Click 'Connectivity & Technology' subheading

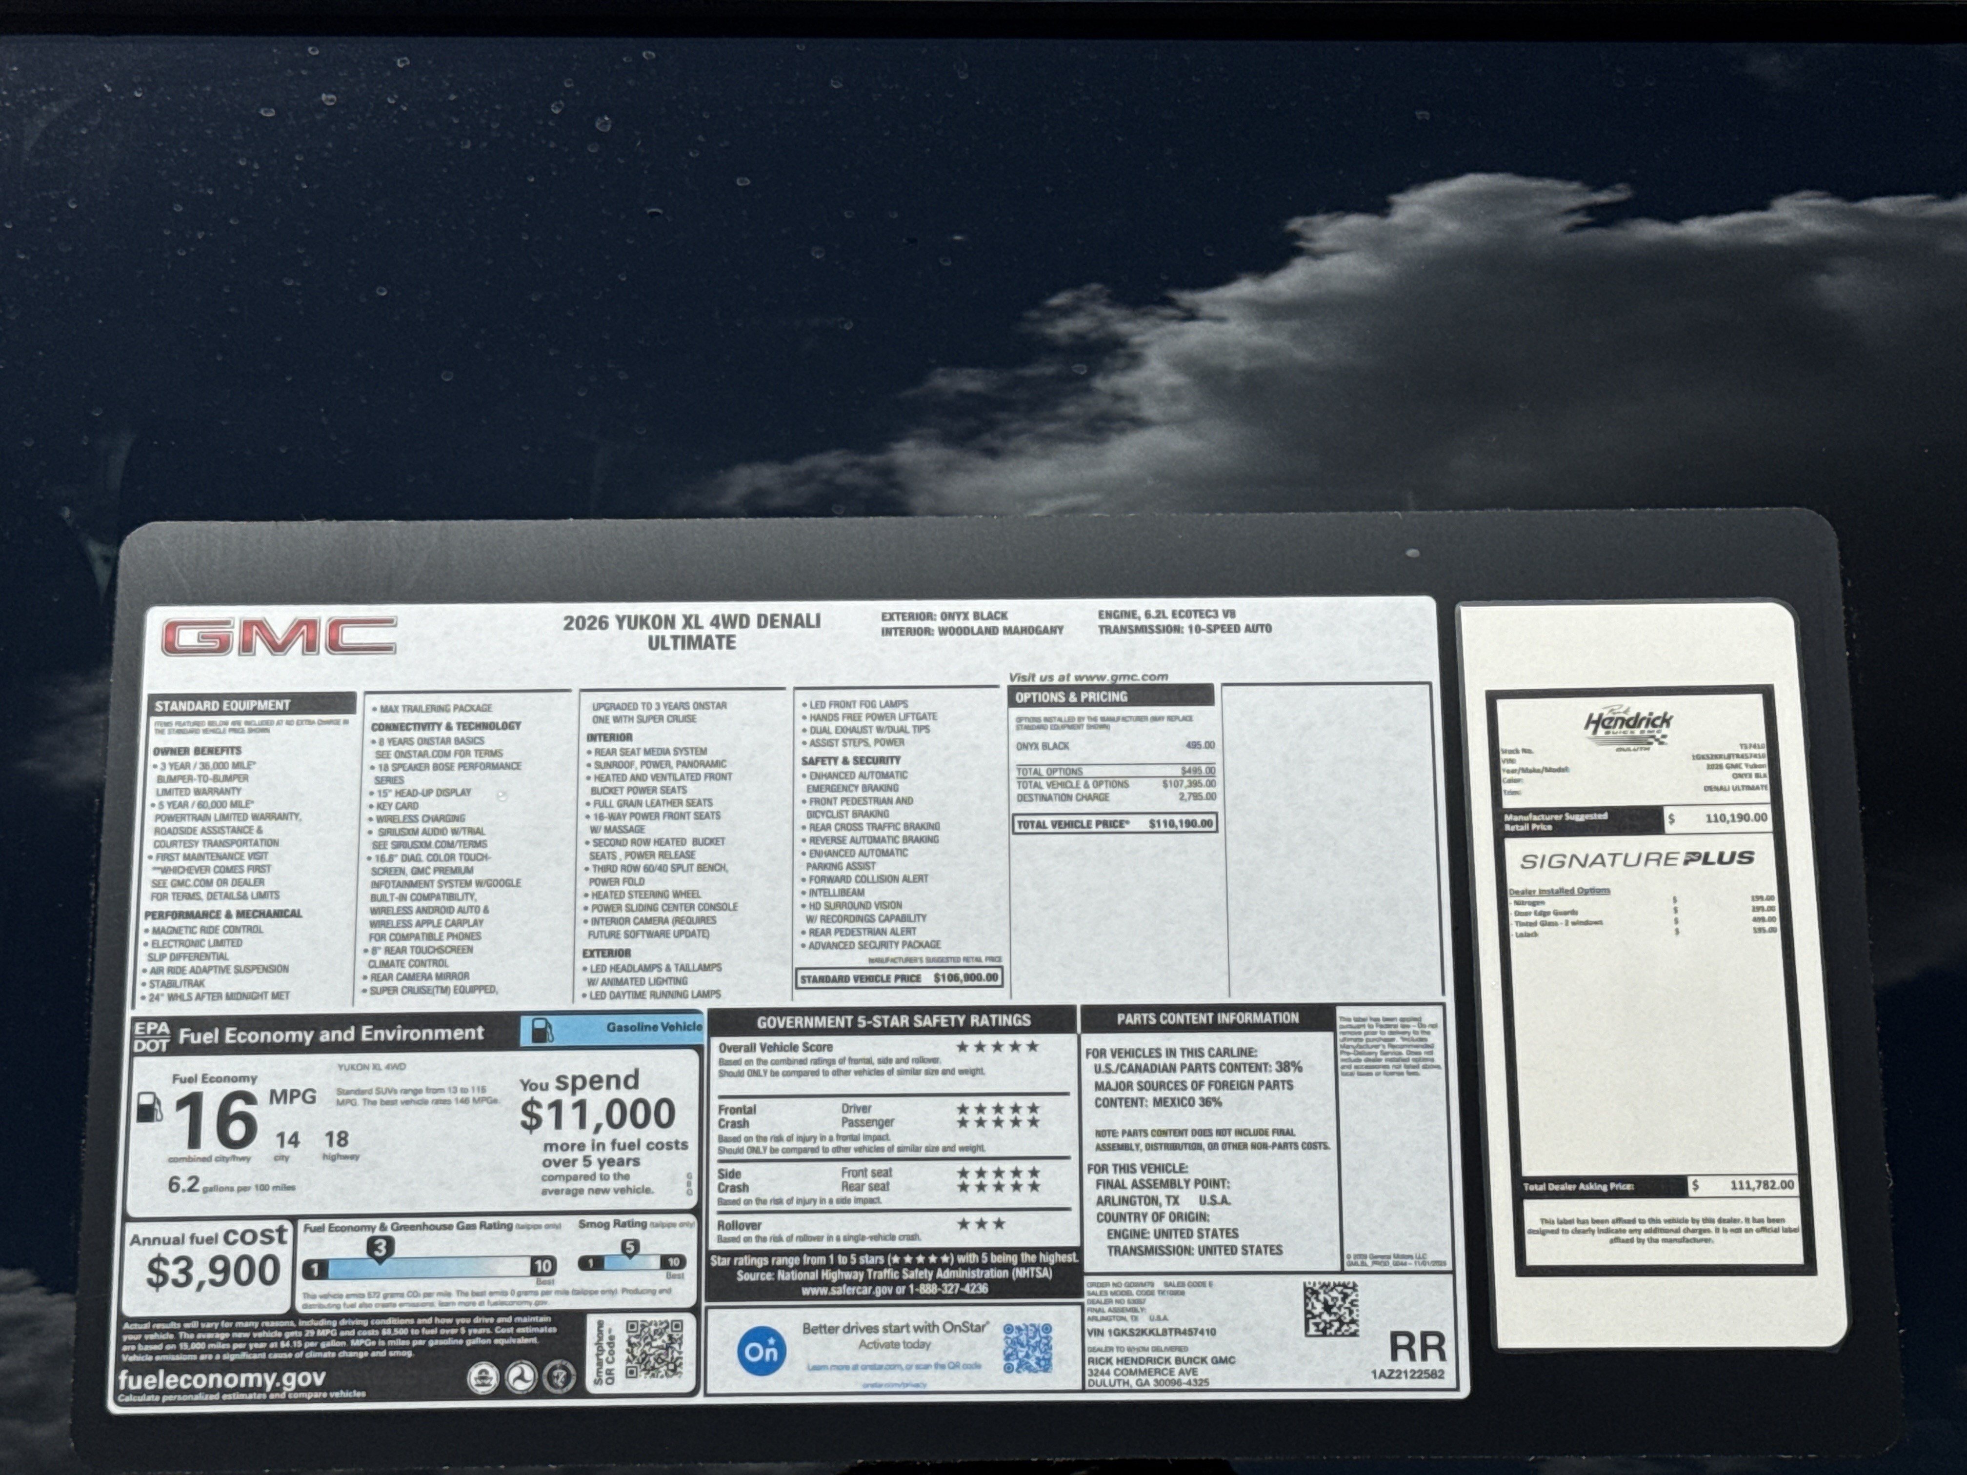[445, 725]
